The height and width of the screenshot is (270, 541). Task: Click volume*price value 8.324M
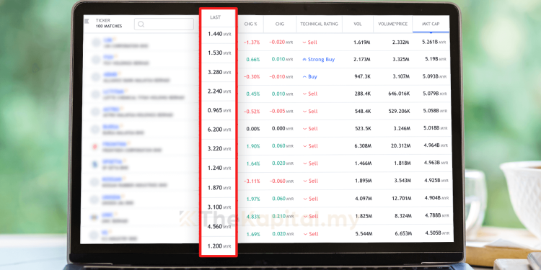click(x=403, y=216)
